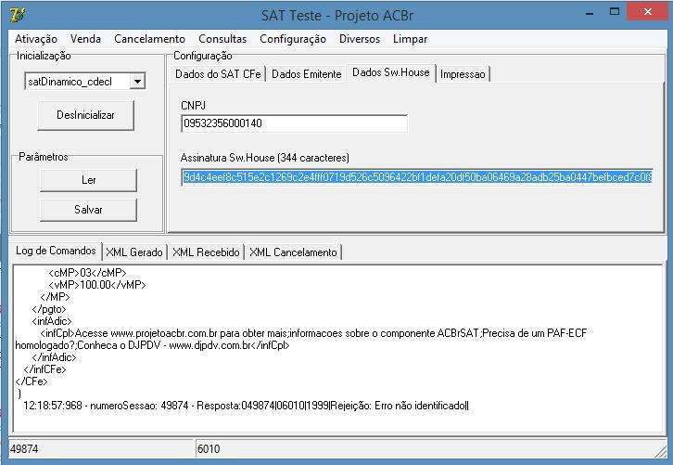
Task: Open the Venda menu
Action: tap(85, 39)
